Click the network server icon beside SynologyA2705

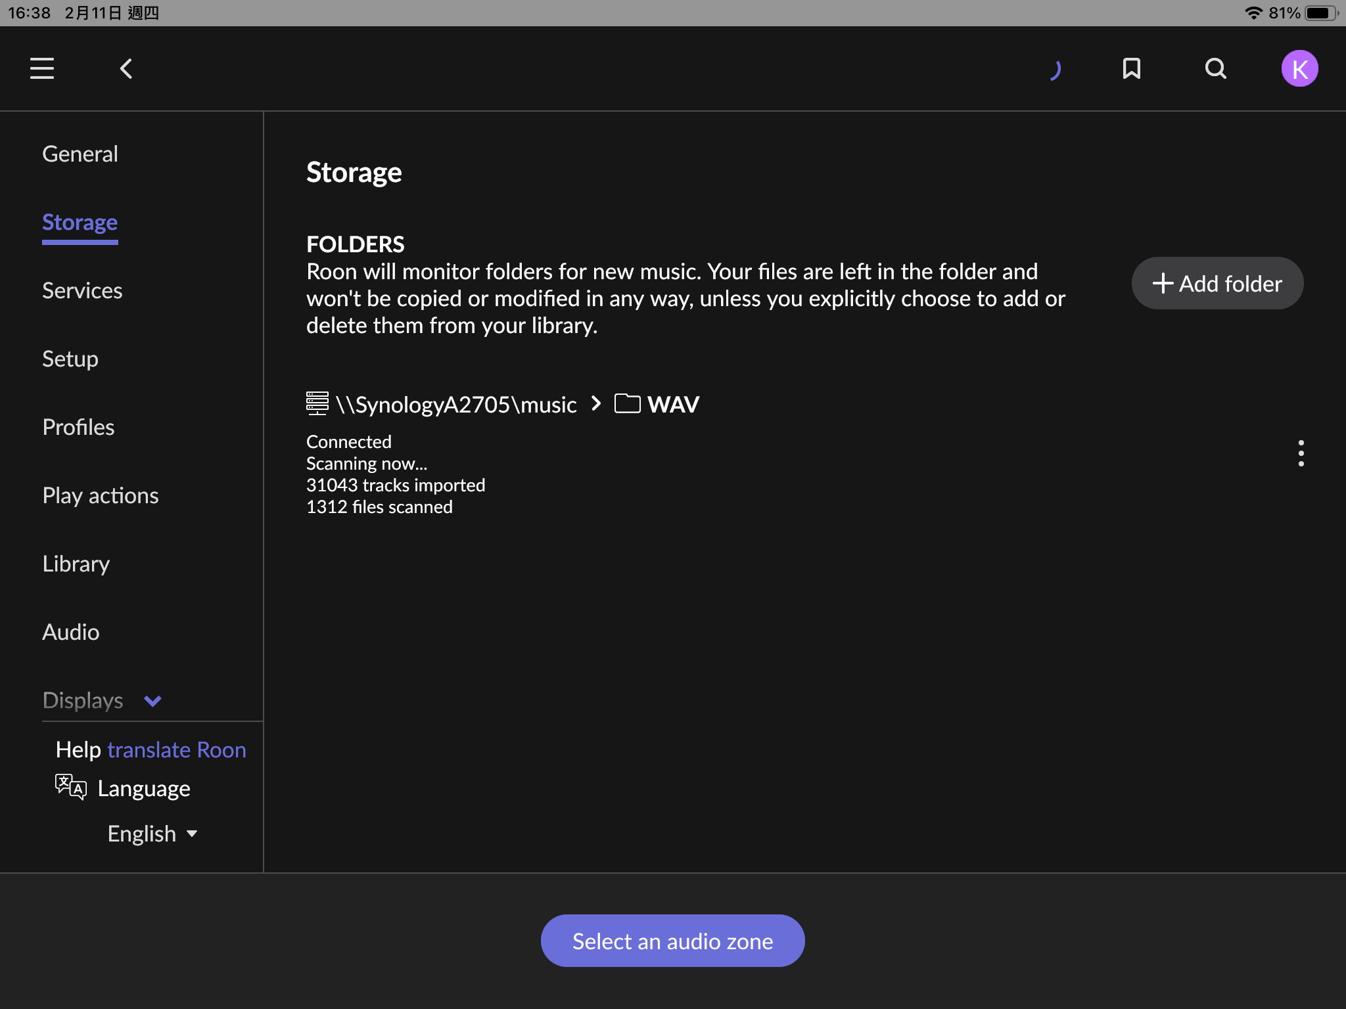[x=317, y=403]
